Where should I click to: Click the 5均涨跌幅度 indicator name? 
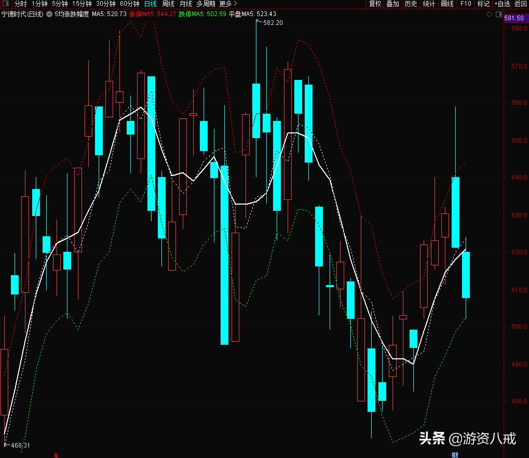point(72,14)
